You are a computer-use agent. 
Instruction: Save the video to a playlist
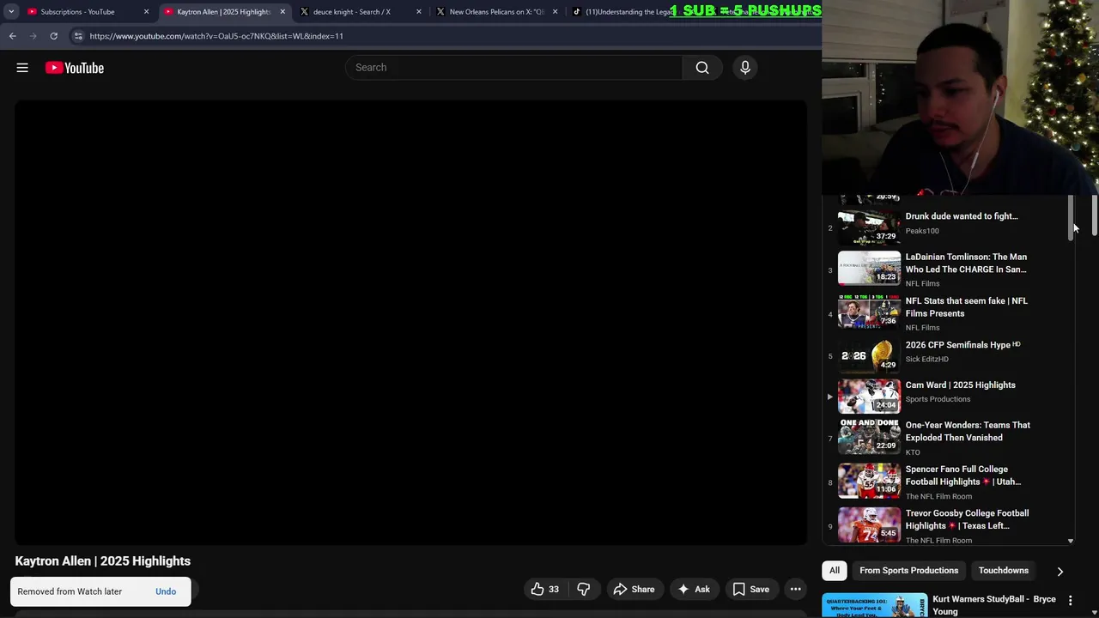tap(750, 590)
